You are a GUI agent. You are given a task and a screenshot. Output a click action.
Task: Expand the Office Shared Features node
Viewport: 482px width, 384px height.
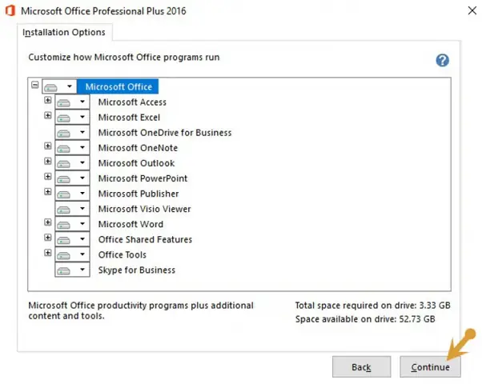coord(48,238)
